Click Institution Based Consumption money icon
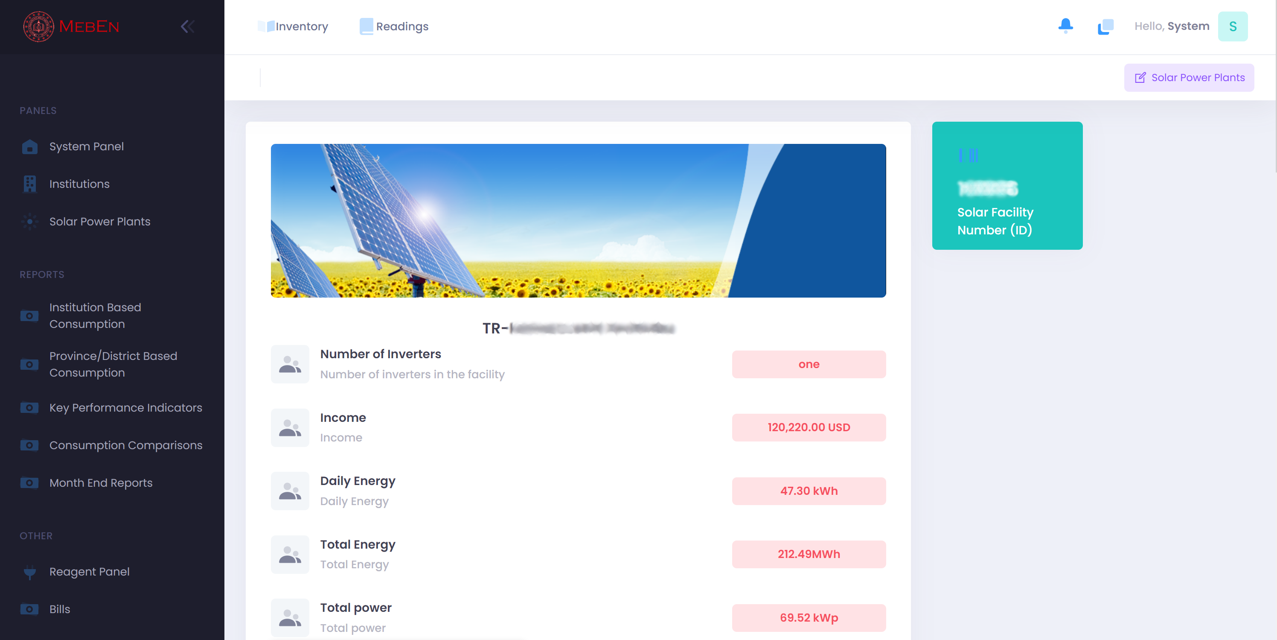 click(x=29, y=316)
